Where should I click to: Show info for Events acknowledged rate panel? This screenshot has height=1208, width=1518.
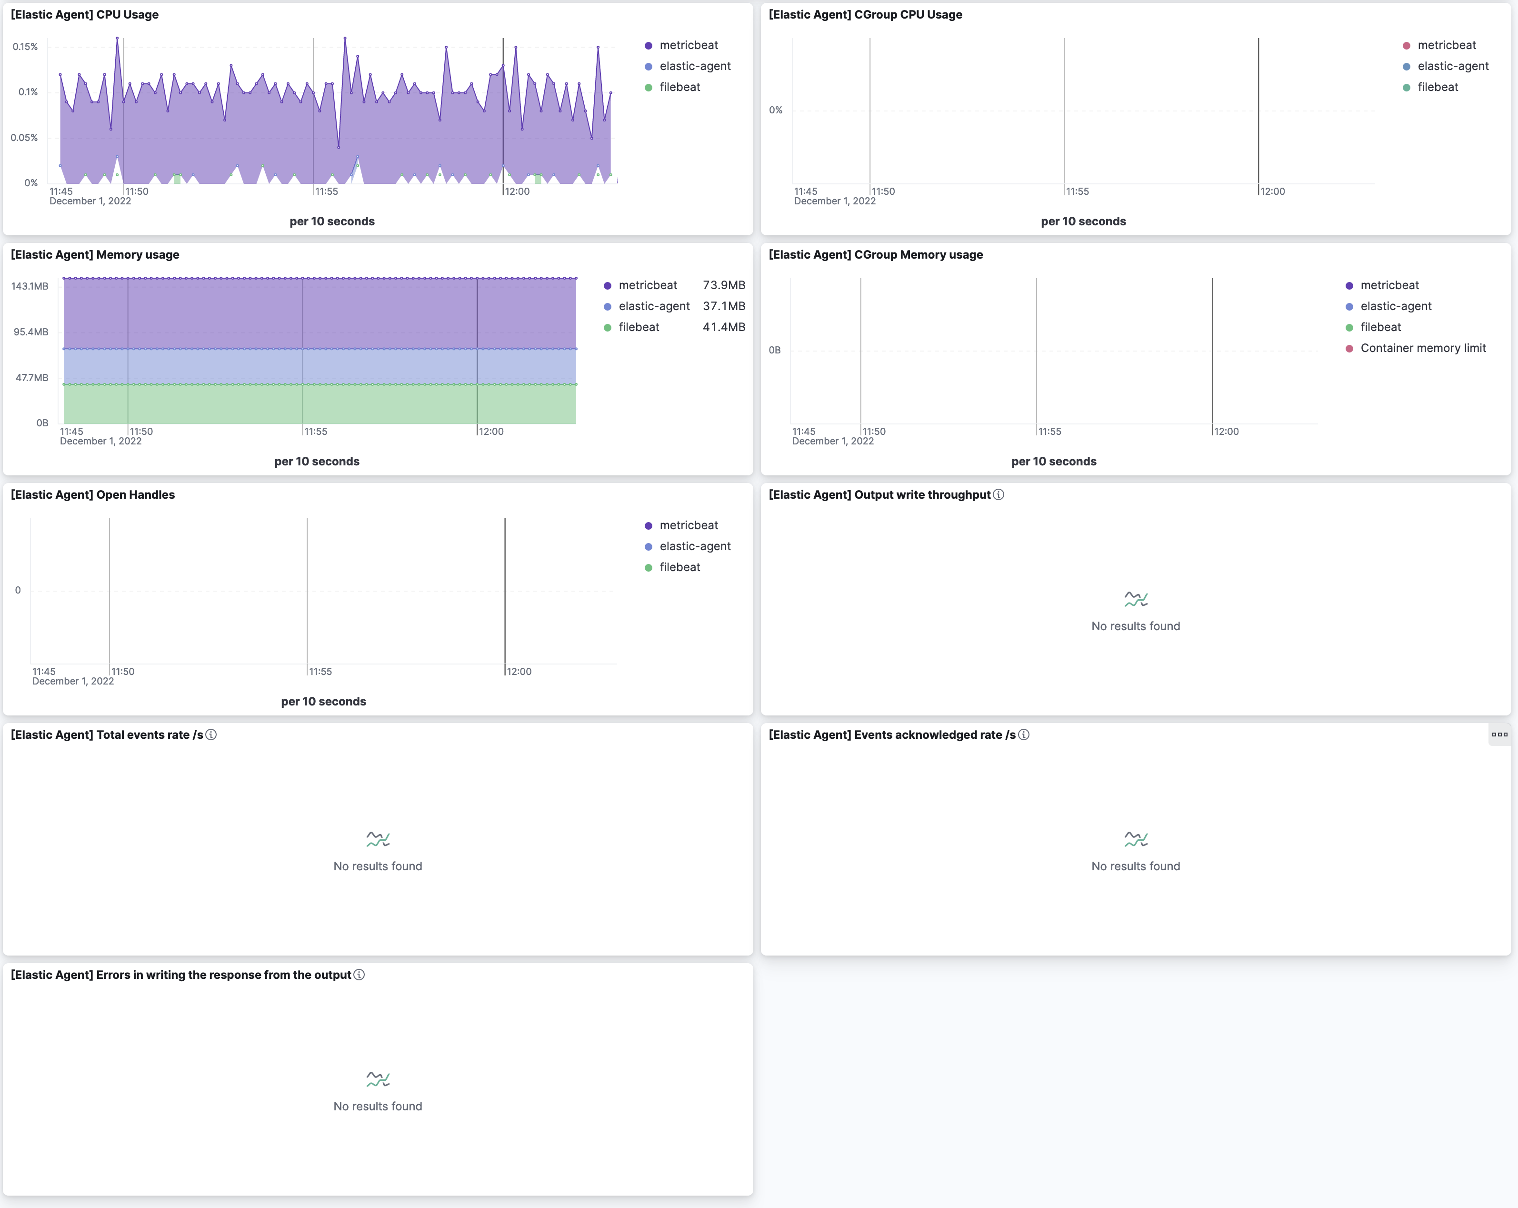pos(1024,735)
